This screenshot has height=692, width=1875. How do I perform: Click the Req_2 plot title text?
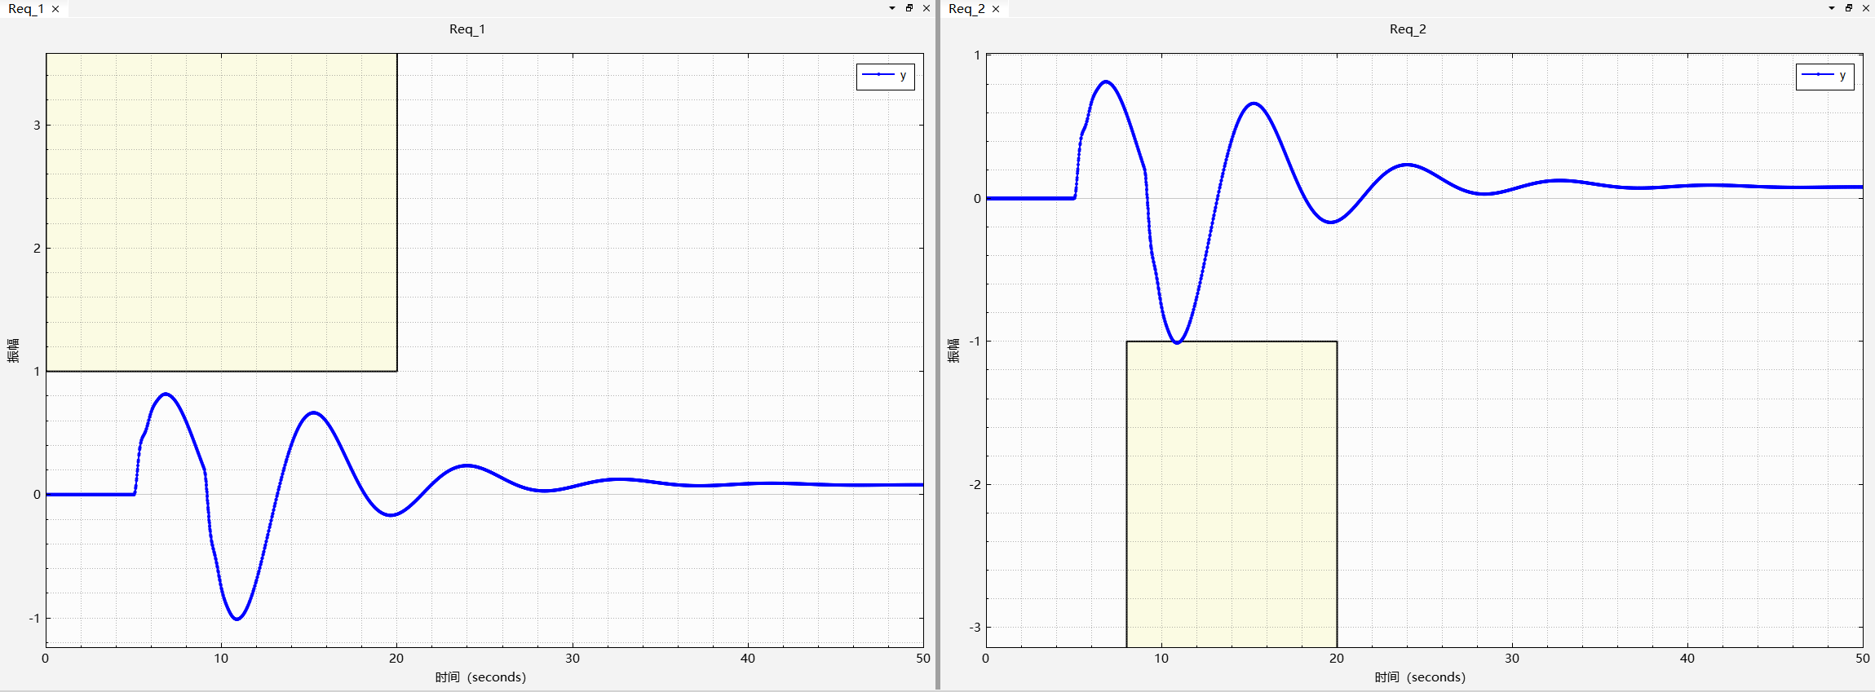pyautogui.click(x=1408, y=29)
